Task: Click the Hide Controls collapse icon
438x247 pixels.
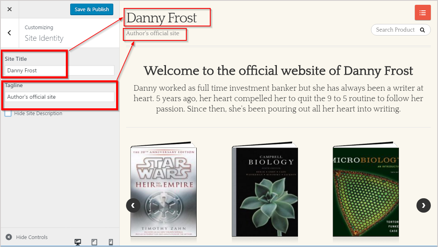Action: click(9, 237)
